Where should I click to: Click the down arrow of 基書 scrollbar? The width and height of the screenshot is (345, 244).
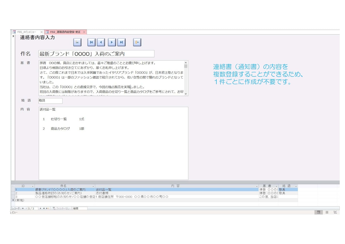[x=186, y=94]
